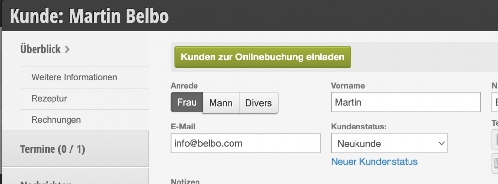Focus the Vorname field containing Martin

coord(406,102)
